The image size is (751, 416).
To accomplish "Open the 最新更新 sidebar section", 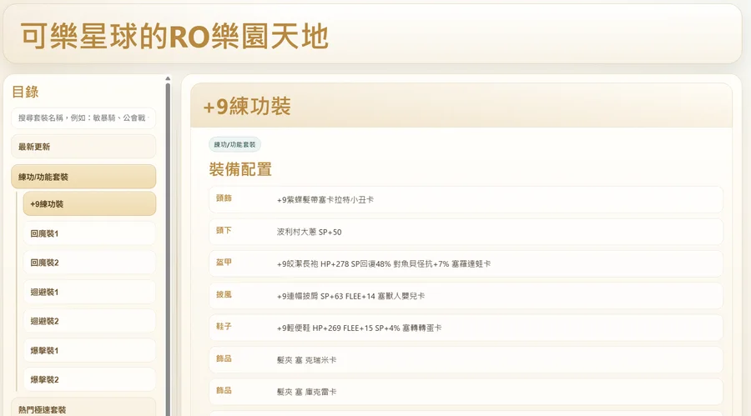I will (x=83, y=147).
